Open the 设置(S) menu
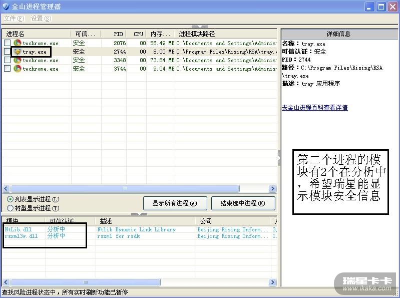This screenshot has height=298, width=400. click(41, 19)
